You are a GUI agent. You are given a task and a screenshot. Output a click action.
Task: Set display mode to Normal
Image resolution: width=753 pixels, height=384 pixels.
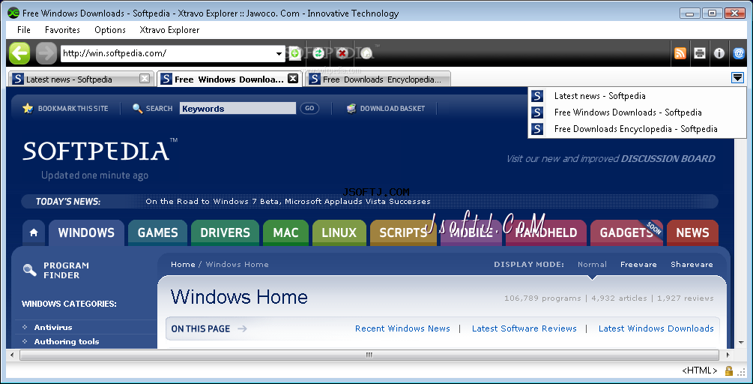592,264
